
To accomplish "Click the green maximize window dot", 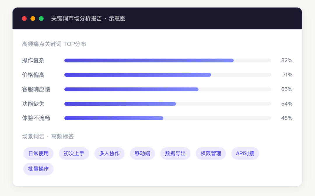I will (41, 19).
